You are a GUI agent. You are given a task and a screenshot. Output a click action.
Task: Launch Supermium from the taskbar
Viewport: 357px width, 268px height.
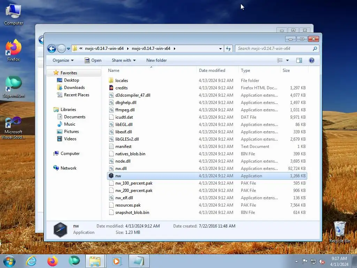pos(74,261)
